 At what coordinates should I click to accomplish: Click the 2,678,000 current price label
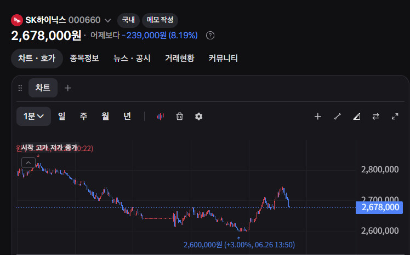379,207
